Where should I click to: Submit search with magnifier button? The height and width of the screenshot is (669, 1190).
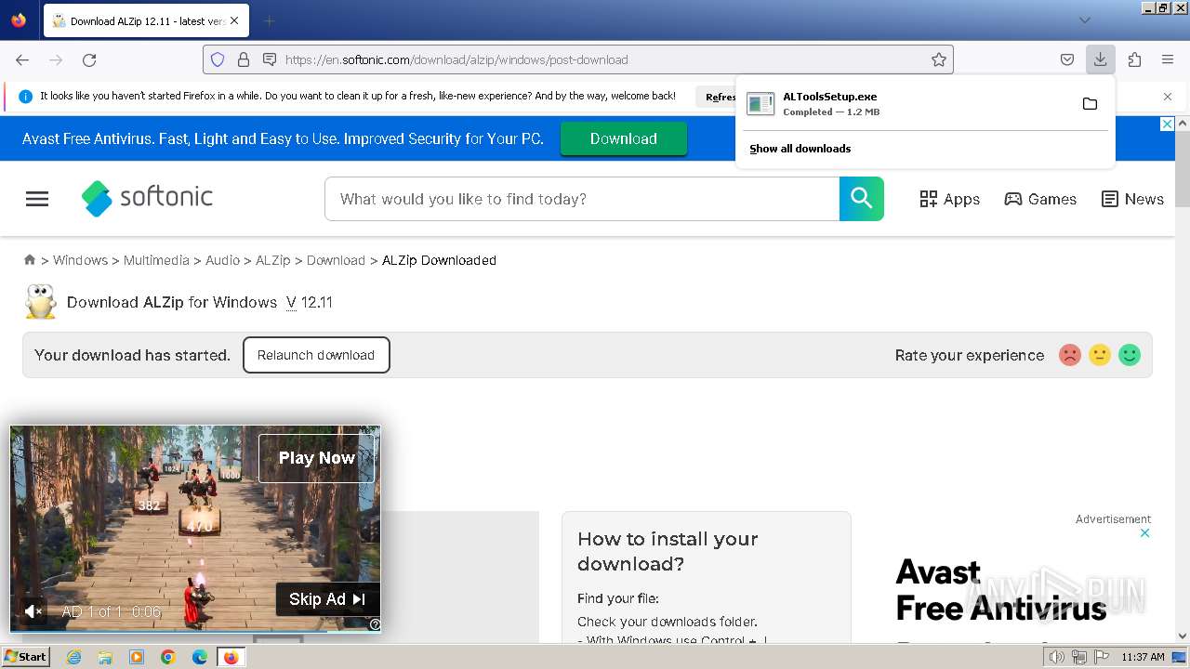[861, 199]
